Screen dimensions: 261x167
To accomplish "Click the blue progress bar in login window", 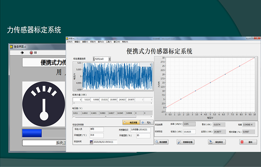I will tap(32, 133).
